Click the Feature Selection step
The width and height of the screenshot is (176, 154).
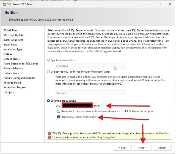(13, 68)
